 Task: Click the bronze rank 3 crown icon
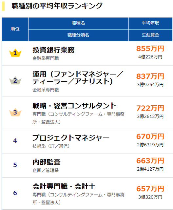pos(15,112)
